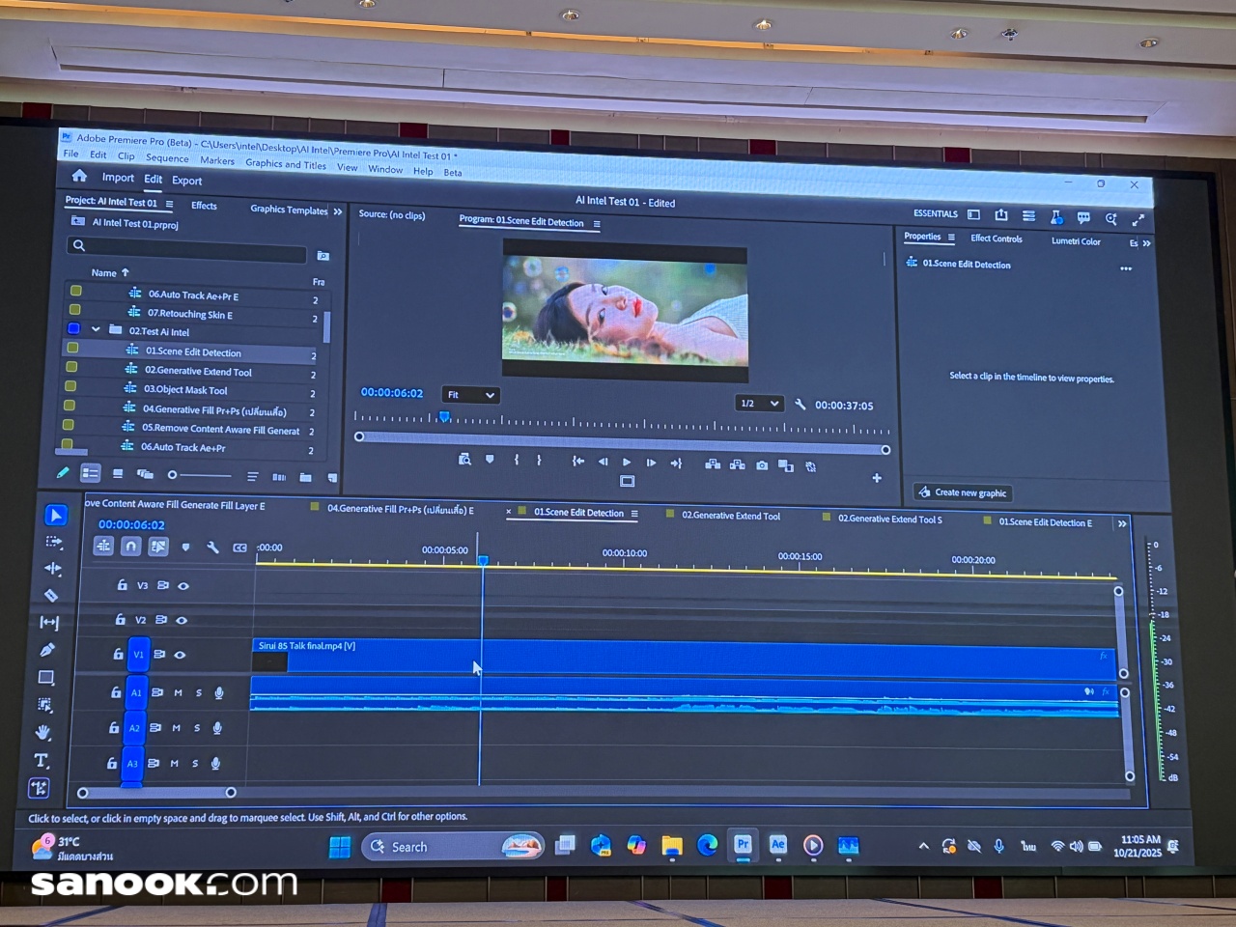Choose the Selection arrow tool
This screenshot has width=1236, height=927.
tap(55, 516)
